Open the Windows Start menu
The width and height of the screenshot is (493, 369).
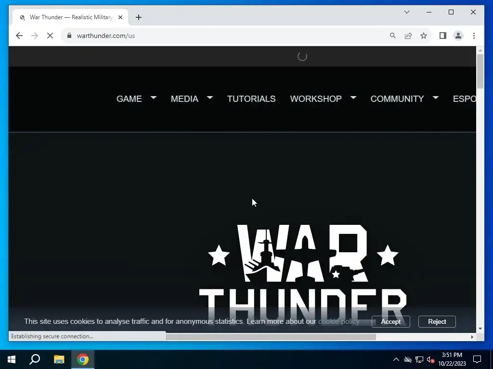[12, 359]
